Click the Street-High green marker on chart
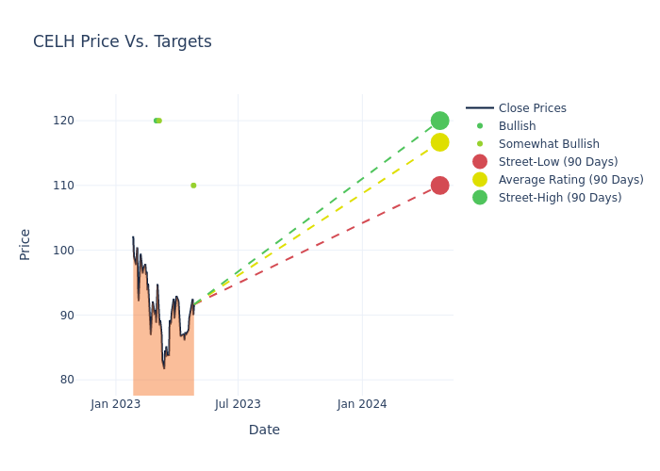This screenshot has height=471, width=660. pyautogui.click(x=439, y=121)
